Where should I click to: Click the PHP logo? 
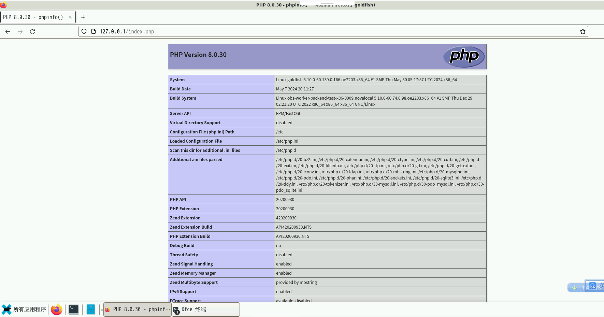464,57
